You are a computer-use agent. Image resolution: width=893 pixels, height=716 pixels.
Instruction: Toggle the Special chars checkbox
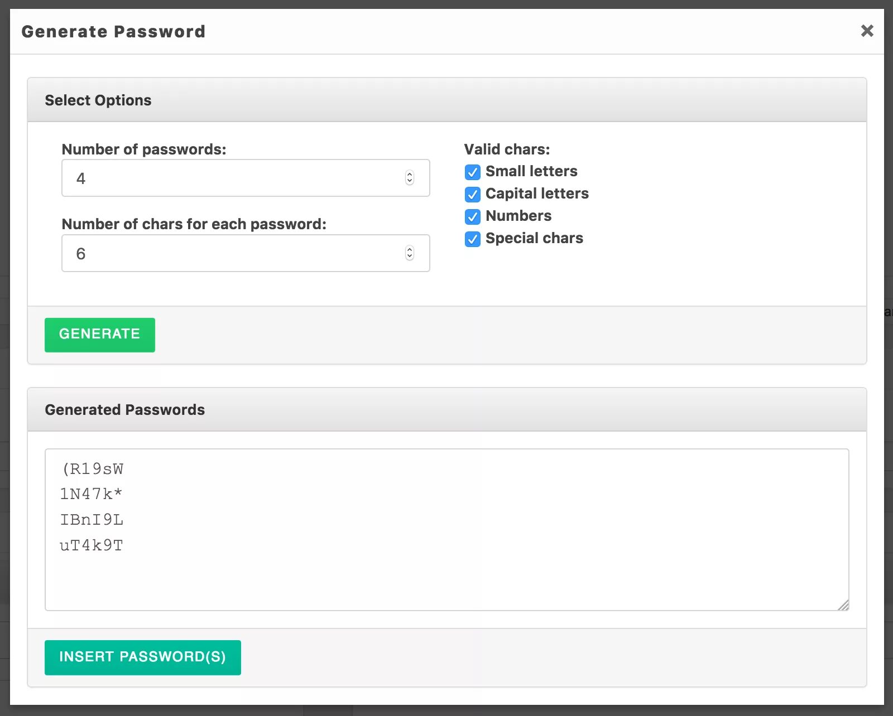(x=472, y=239)
